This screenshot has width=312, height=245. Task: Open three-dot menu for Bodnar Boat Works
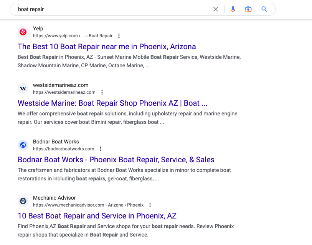(x=101, y=149)
